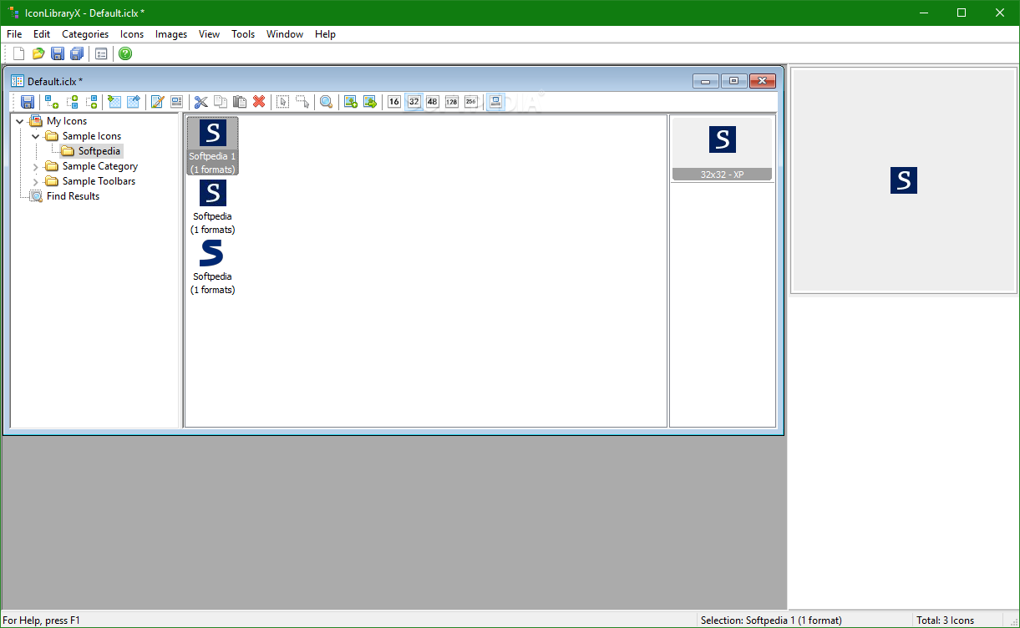Edit the icon with the pencil icon
Screen dimensions: 1020x628
pyautogui.click(x=157, y=102)
